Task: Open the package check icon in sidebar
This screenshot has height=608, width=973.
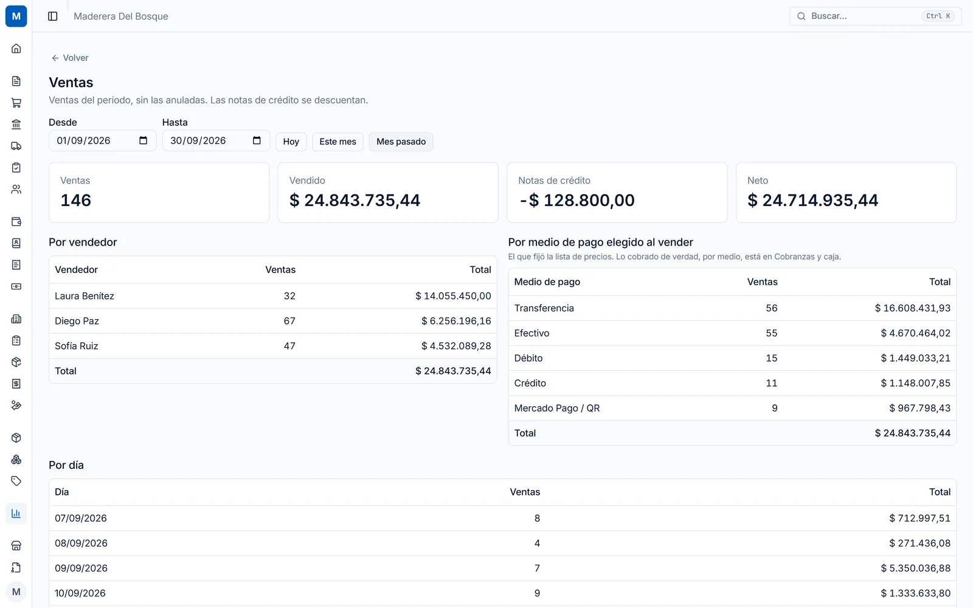Action: tap(16, 362)
